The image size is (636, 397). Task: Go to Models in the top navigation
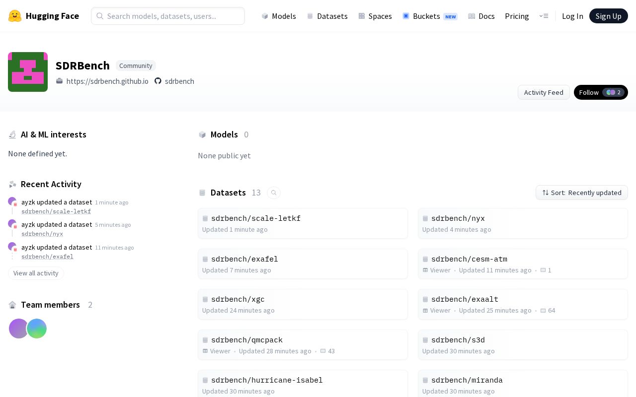tap(279, 16)
